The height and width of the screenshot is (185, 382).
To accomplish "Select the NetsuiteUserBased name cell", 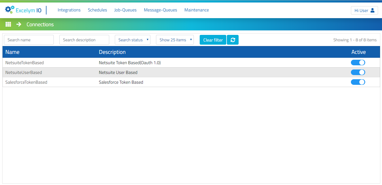I will (x=24, y=73).
